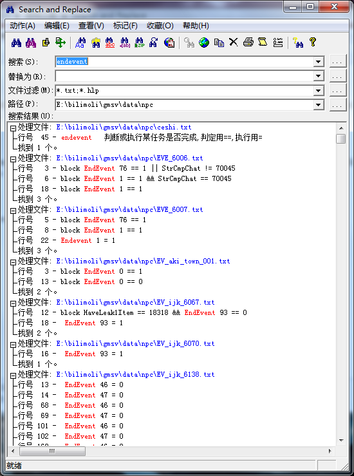The image size is (354, 476).
Task: Click the green-blue globe toolbar icon
Action: coord(204,43)
